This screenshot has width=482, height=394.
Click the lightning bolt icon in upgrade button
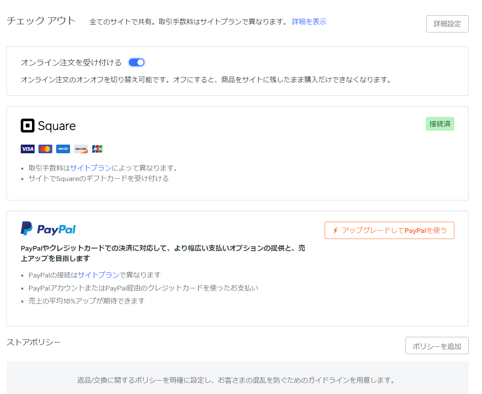(x=335, y=230)
